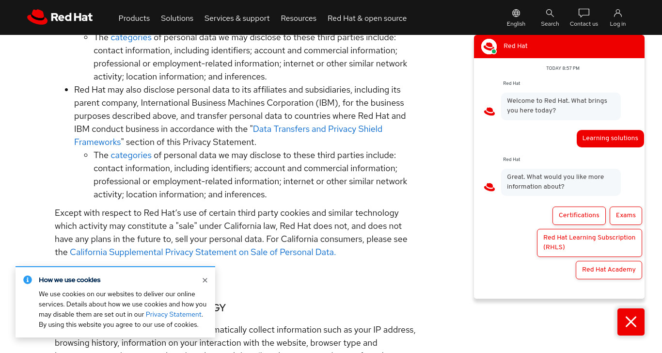Follow the first 'categories' link at top

tap(131, 37)
